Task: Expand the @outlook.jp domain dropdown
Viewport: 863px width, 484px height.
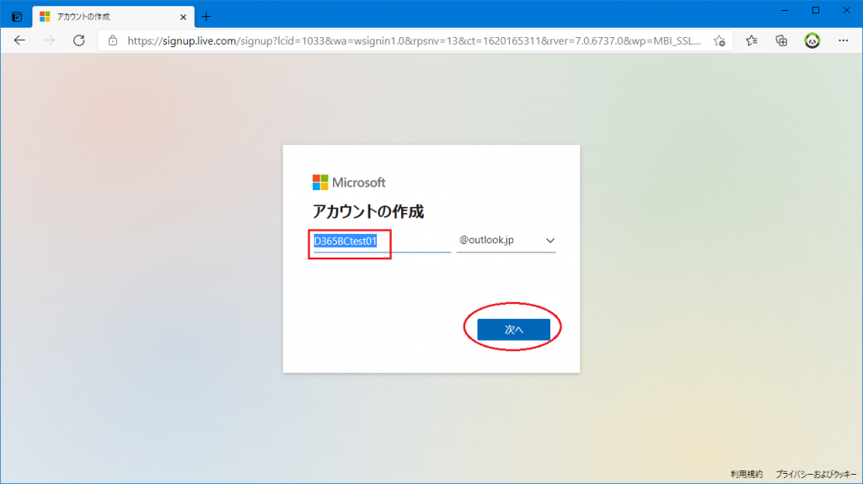Action: 506,241
